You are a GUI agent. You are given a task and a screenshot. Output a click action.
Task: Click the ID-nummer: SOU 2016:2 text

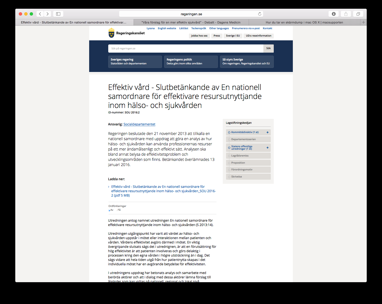click(124, 112)
